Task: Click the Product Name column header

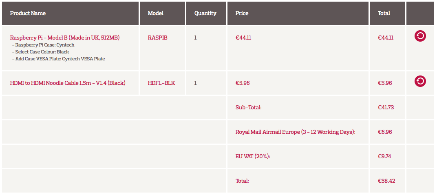Action: point(28,13)
